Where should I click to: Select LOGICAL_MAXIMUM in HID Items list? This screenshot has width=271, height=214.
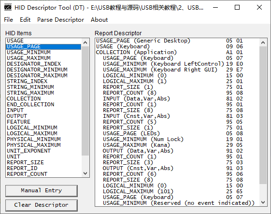[x=43, y=133]
